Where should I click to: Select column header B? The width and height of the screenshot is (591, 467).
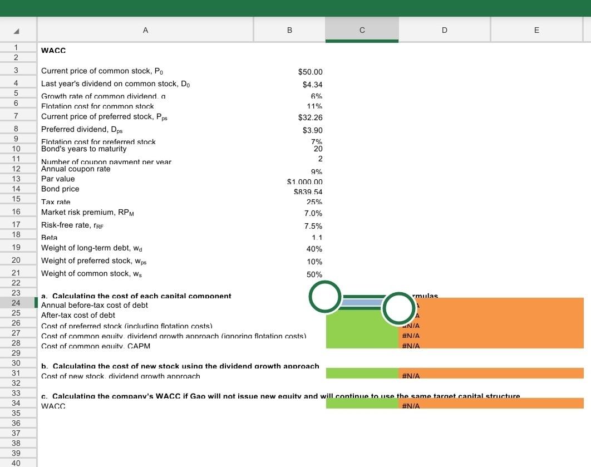tap(289, 30)
